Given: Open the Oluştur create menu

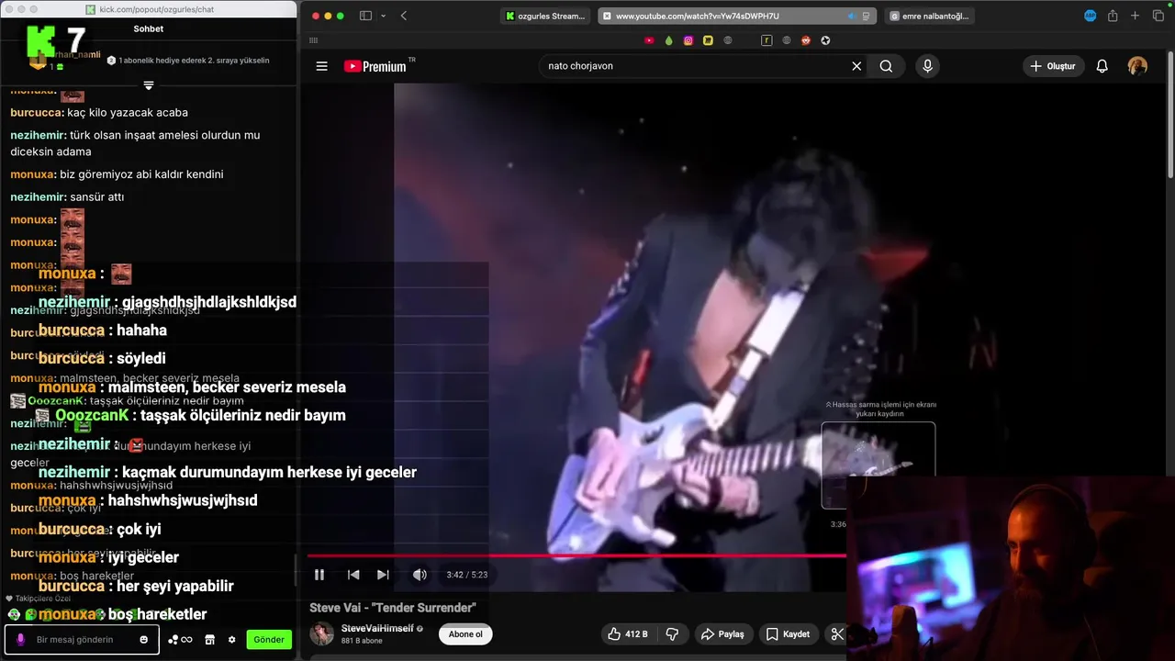Looking at the screenshot, I should [1053, 66].
